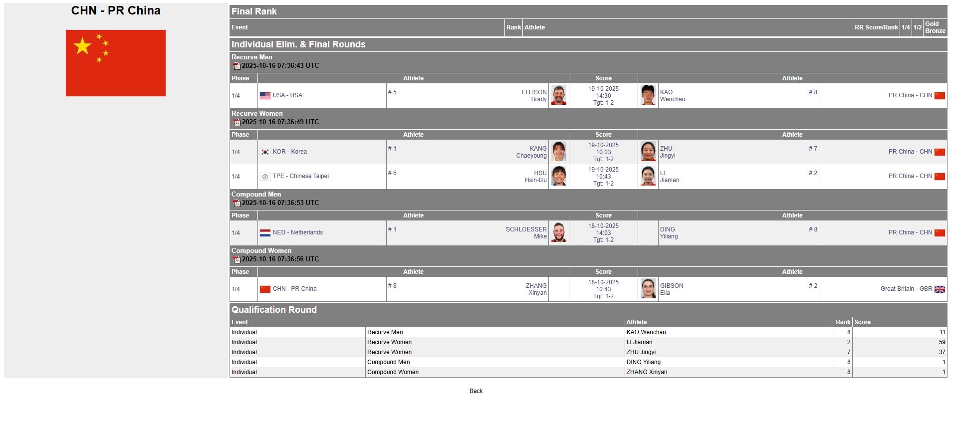Open the Recurve Women PDF icon
The width and height of the screenshot is (953, 421).
(x=237, y=122)
